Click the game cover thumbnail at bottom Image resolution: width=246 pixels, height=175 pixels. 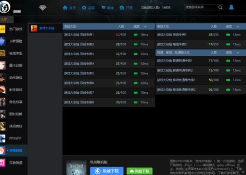coord(76,168)
